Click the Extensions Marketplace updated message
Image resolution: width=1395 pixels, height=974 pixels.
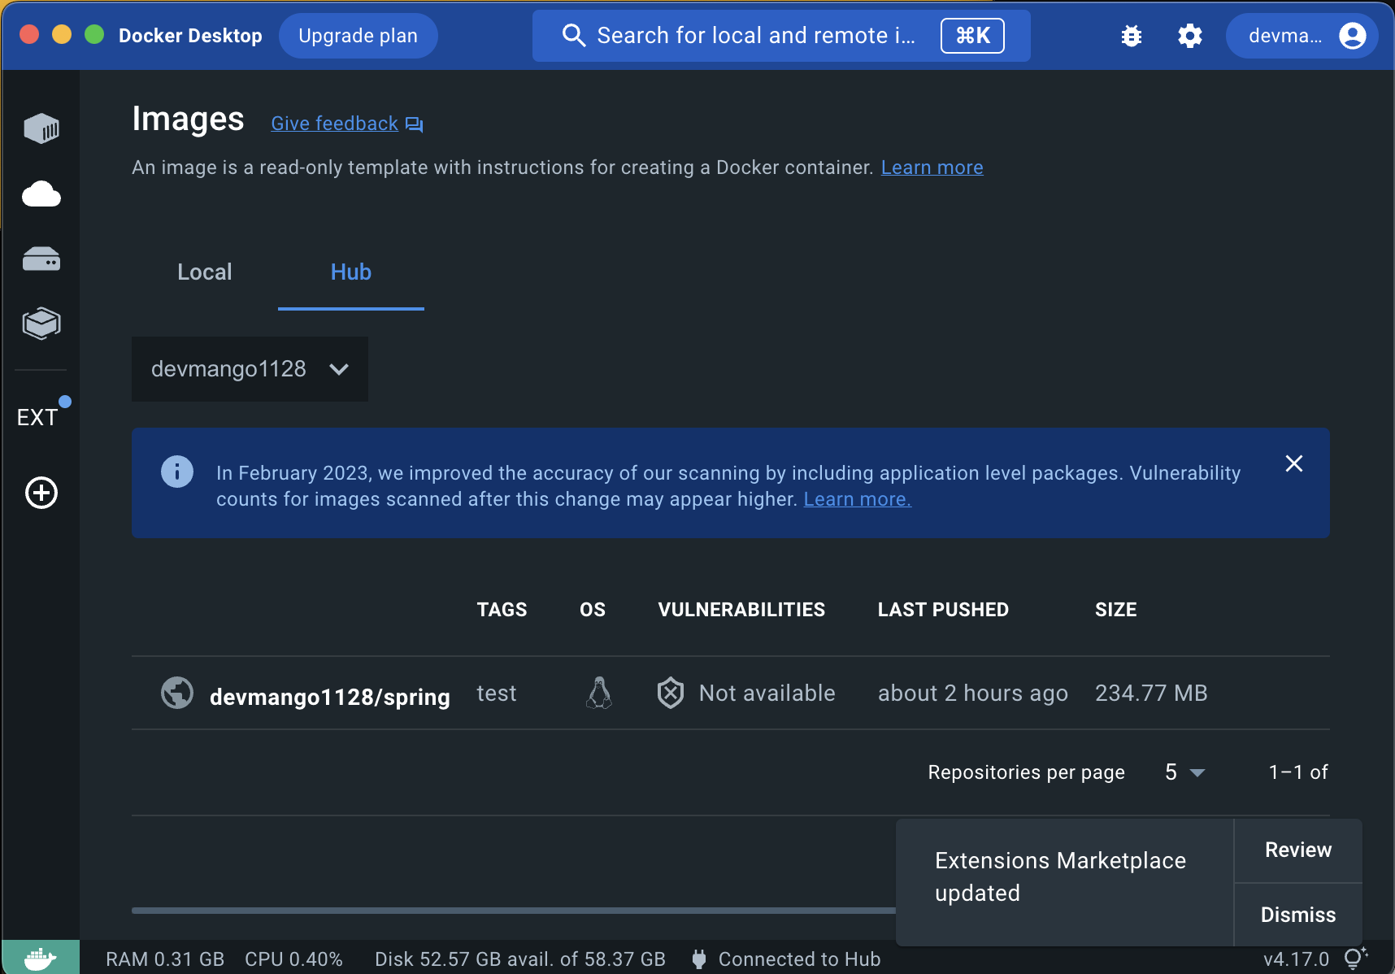coord(1060,876)
